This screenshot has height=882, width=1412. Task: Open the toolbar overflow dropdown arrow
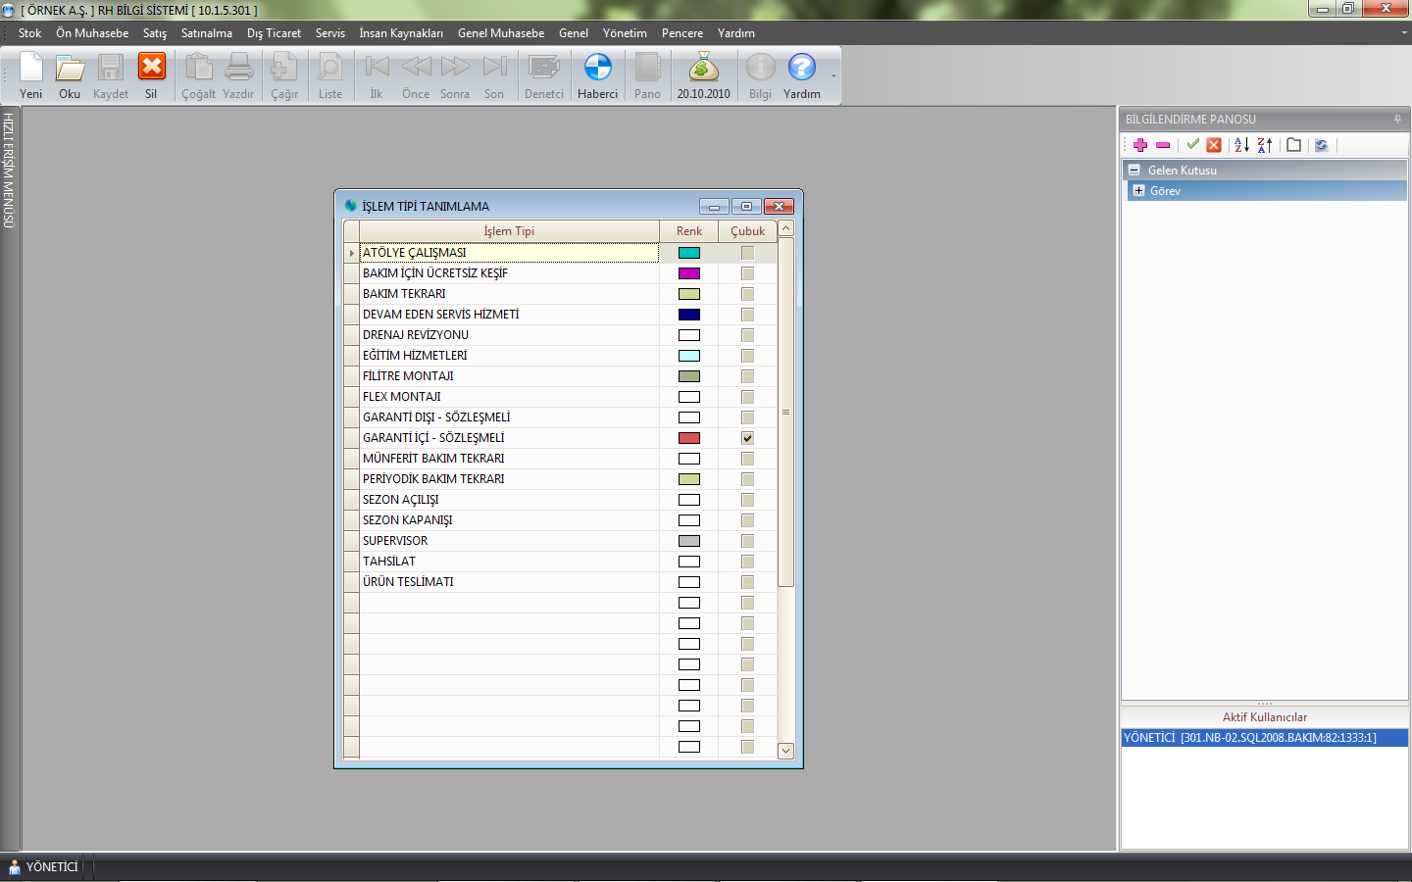[x=833, y=76]
